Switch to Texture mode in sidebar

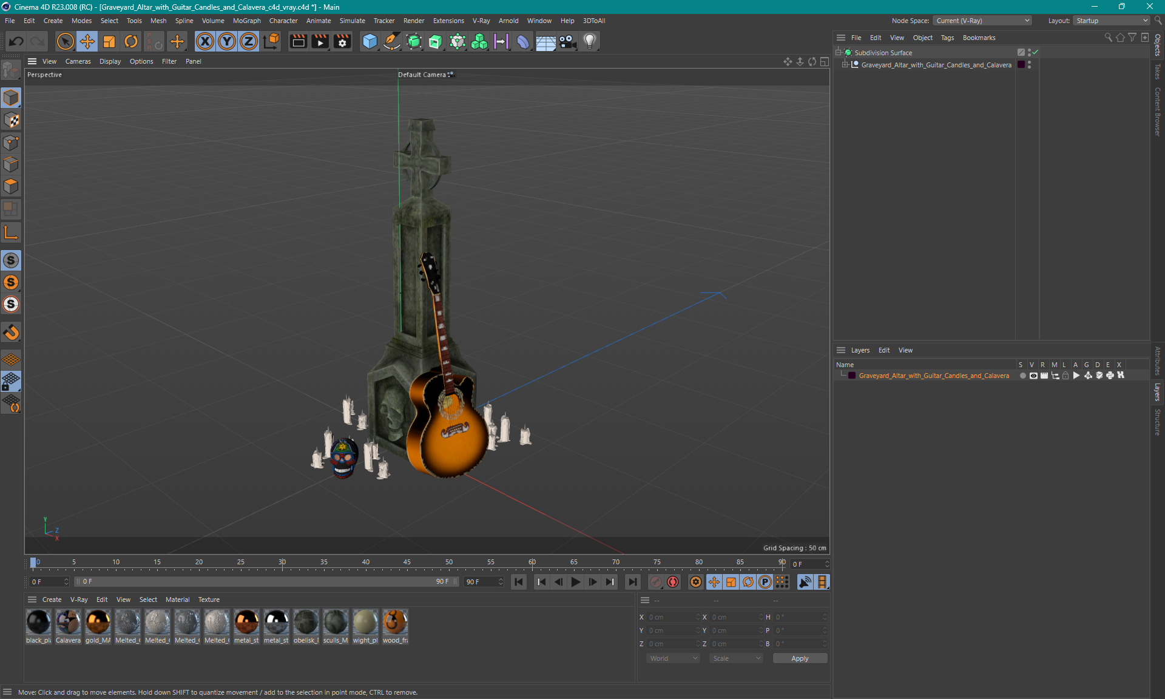point(11,120)
